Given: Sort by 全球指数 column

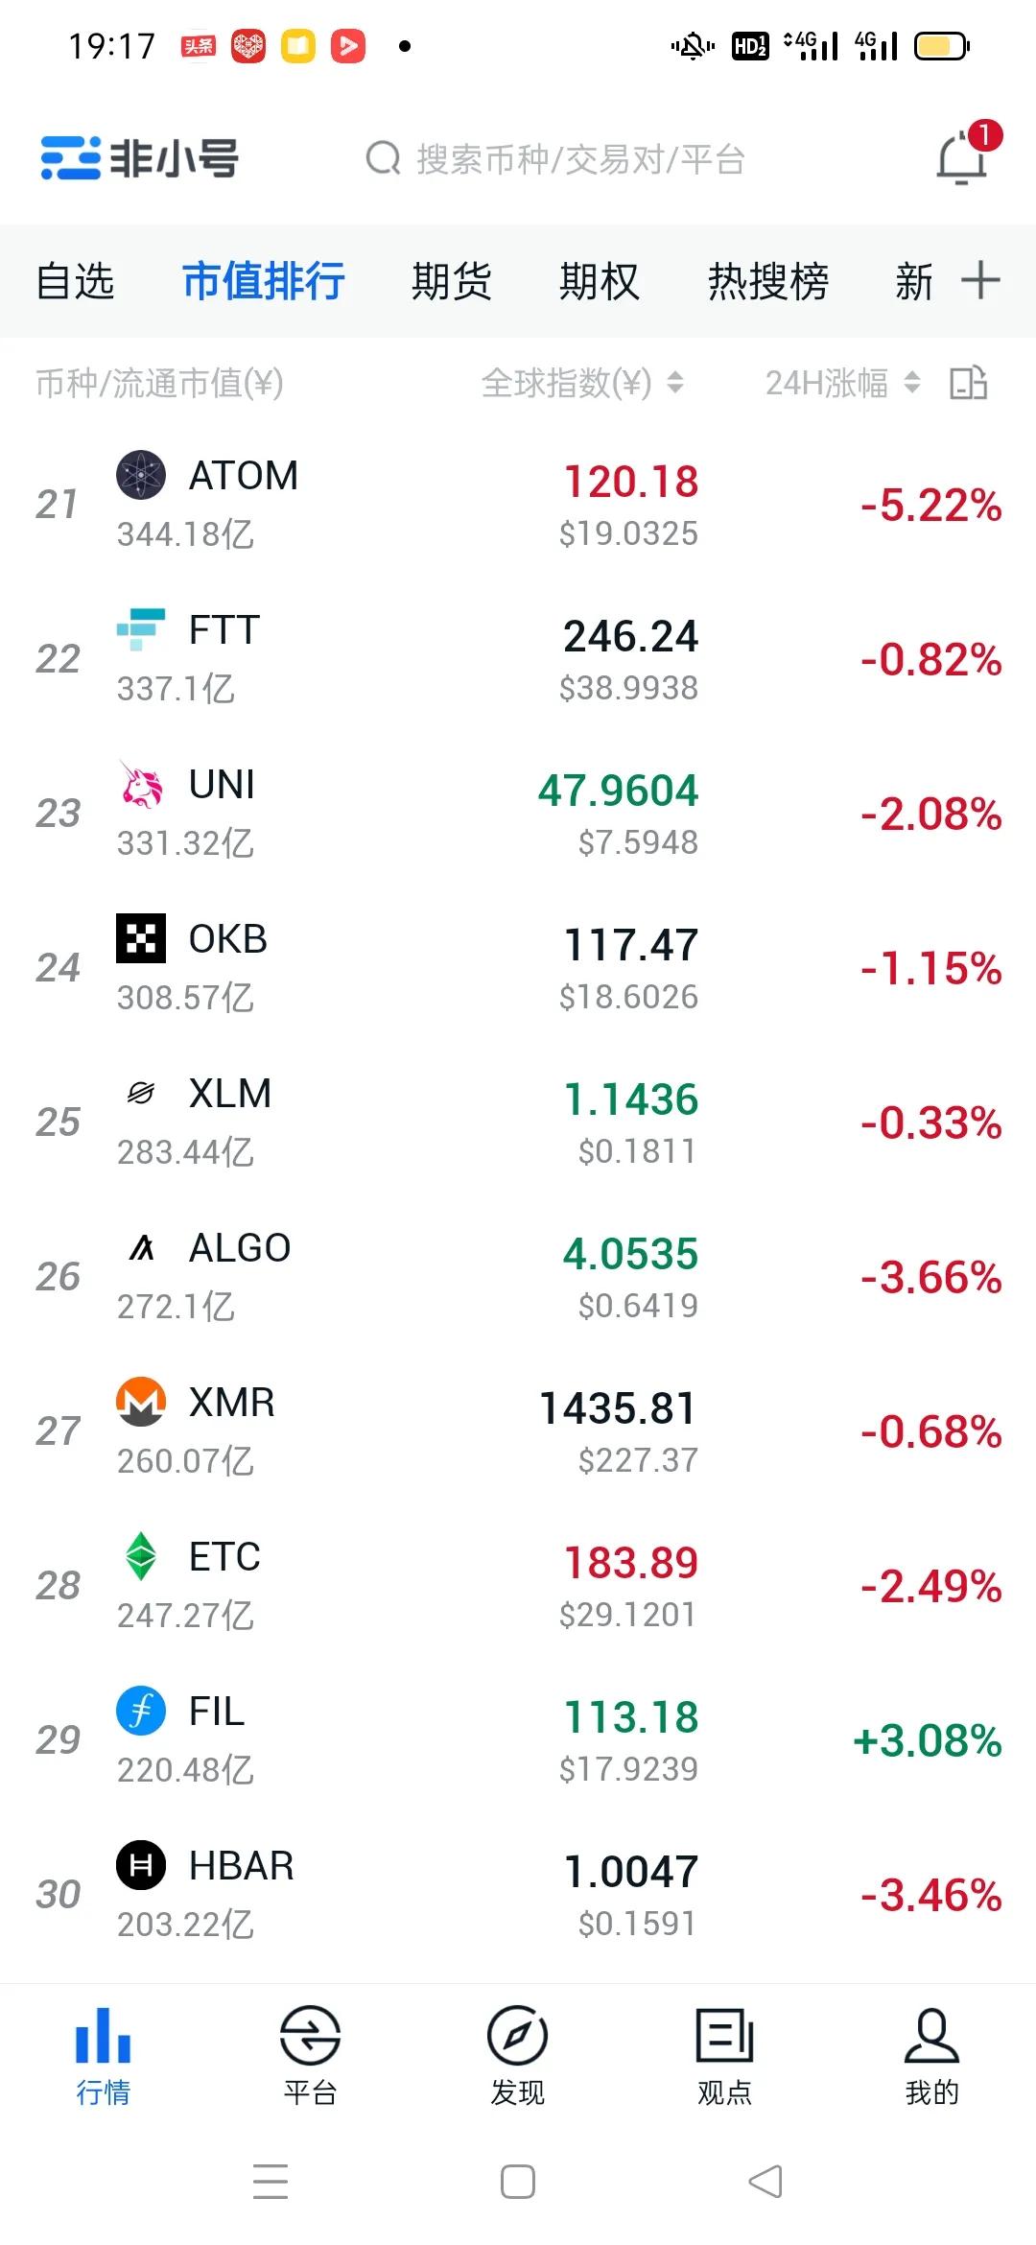Looking at the screenshot, I should (x=581, y=383).
